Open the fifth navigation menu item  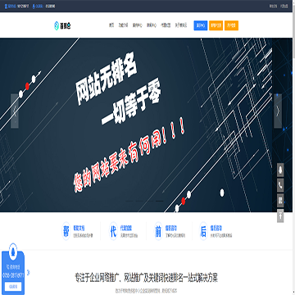pos(166,25)
